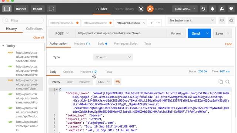237x133 pixels.
Task: Toggle the environment quick-look eye icon
Action: coord(222,20)
